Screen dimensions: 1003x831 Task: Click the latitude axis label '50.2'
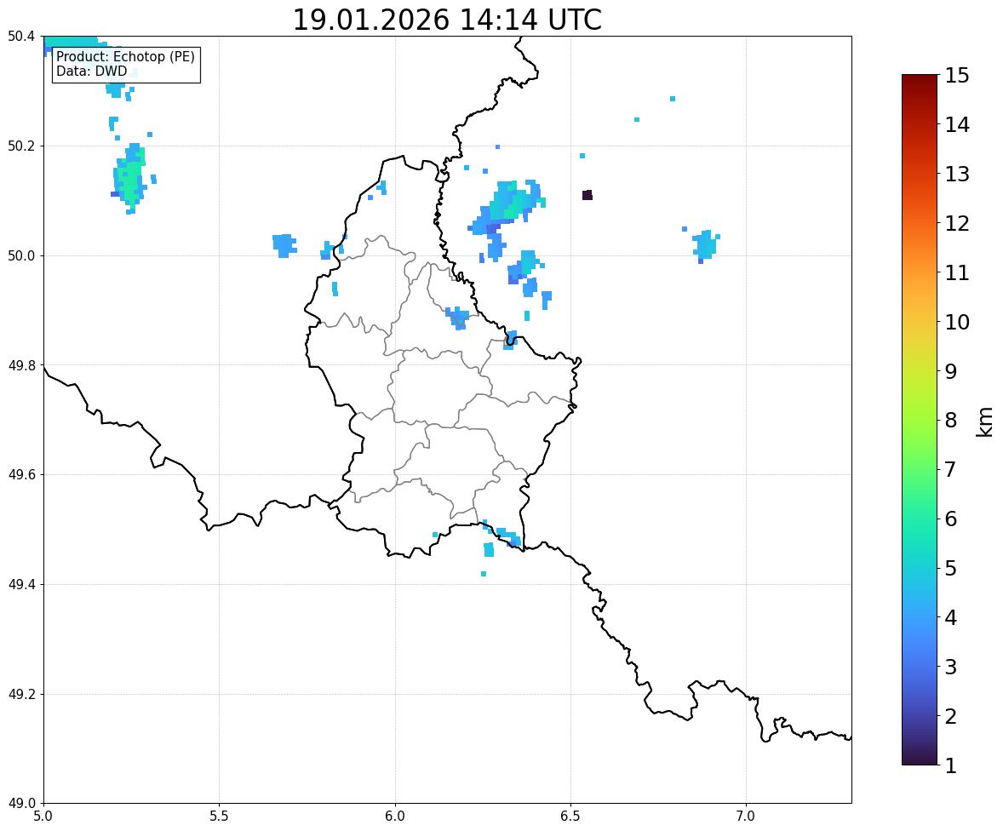(20, 146)
